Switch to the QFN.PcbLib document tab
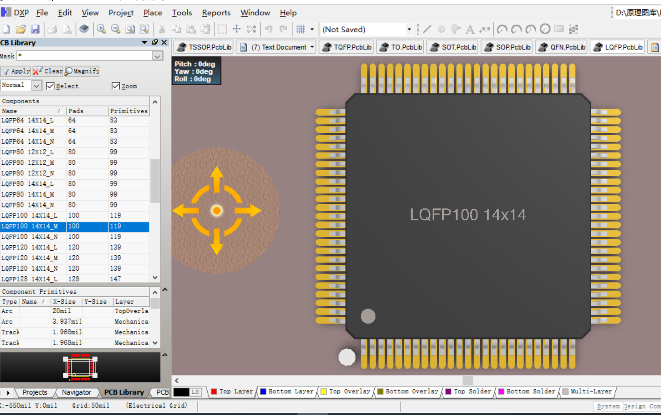The image size is (661, 415). (561, 47)
